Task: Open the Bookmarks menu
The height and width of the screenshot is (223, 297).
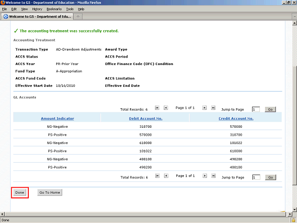Action: click(53, 9)
